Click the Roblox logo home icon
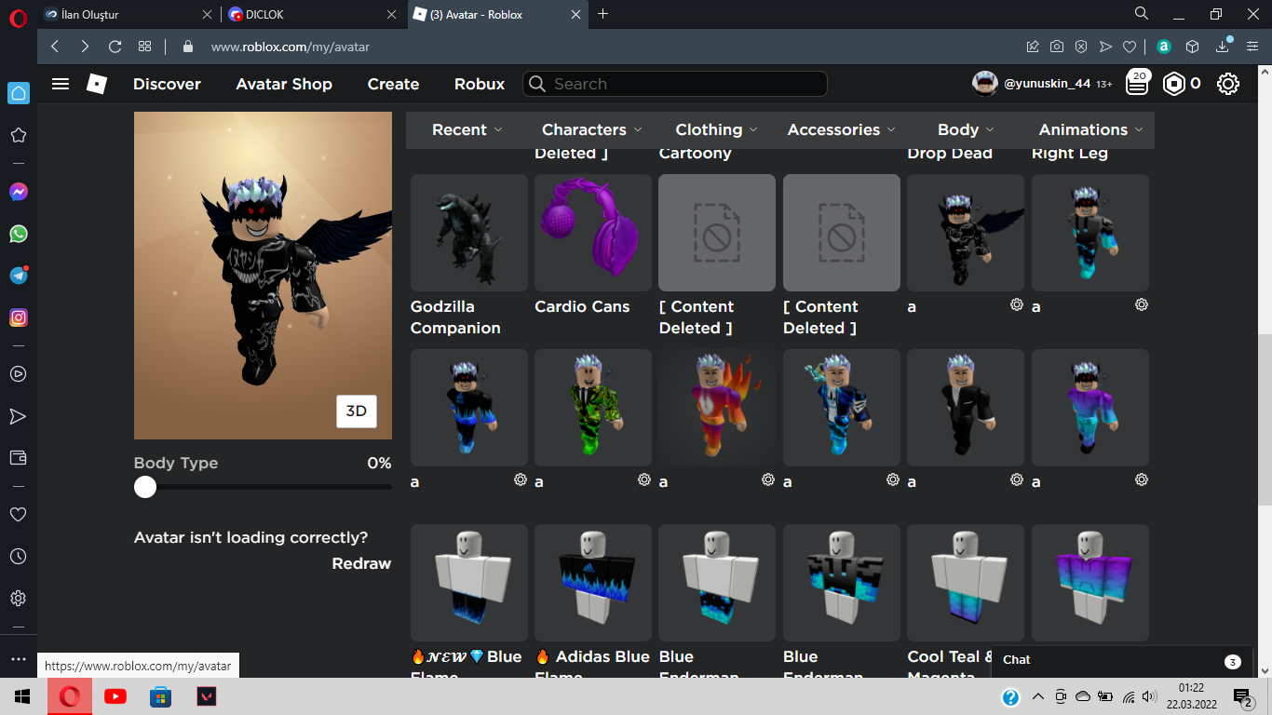 [x=97, y=84]
